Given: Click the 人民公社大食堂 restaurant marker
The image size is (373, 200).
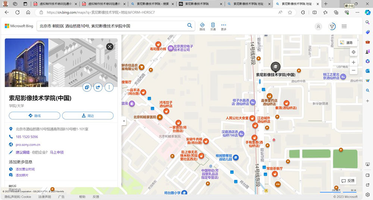Looking at the screenshot, I should coord(252,118).
